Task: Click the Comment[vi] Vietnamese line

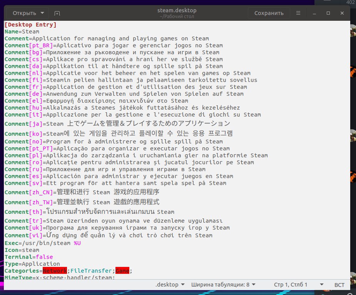Action: click(109, 235)
